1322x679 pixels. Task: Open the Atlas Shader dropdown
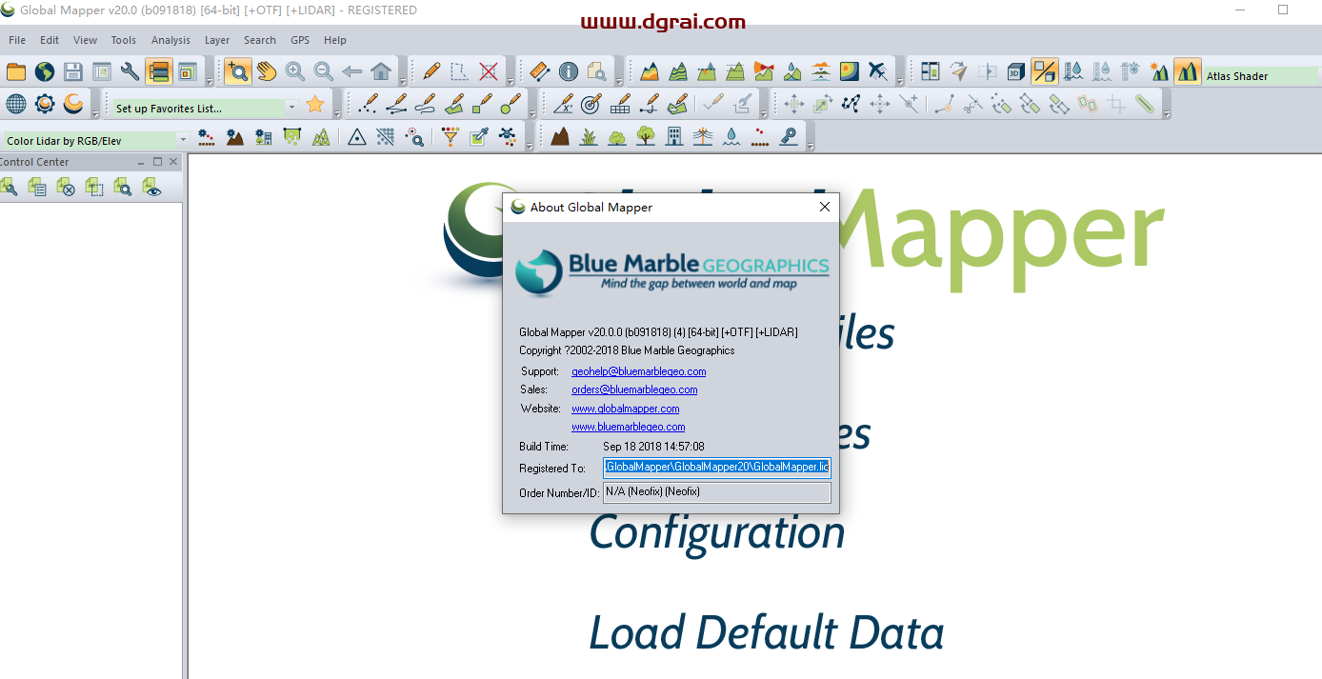pos(1261,75)
